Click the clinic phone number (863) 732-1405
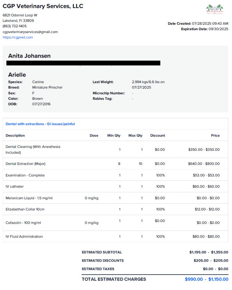This screenshot has width=232, height=290. [15, 26]
